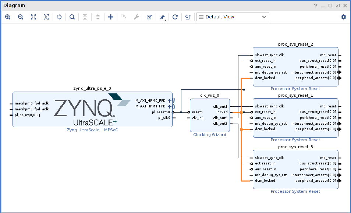This screenshot has height=213, width=351.
Task: Select the proc_sys_reset_1 block title
Action: (x=295, y=96)
